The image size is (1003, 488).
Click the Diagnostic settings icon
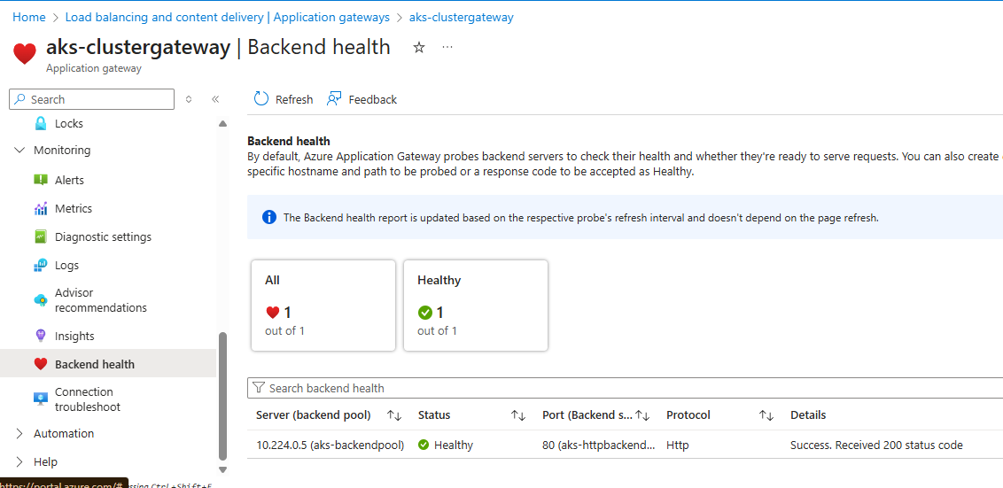tap(41, 236)
